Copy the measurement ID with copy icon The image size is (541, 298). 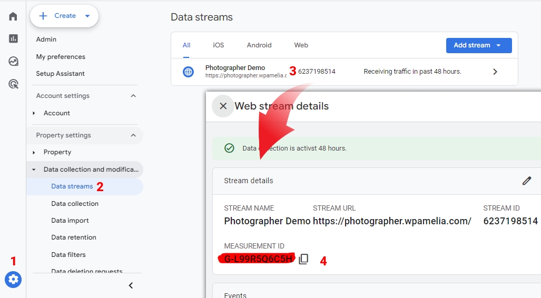tap(303, 259)
